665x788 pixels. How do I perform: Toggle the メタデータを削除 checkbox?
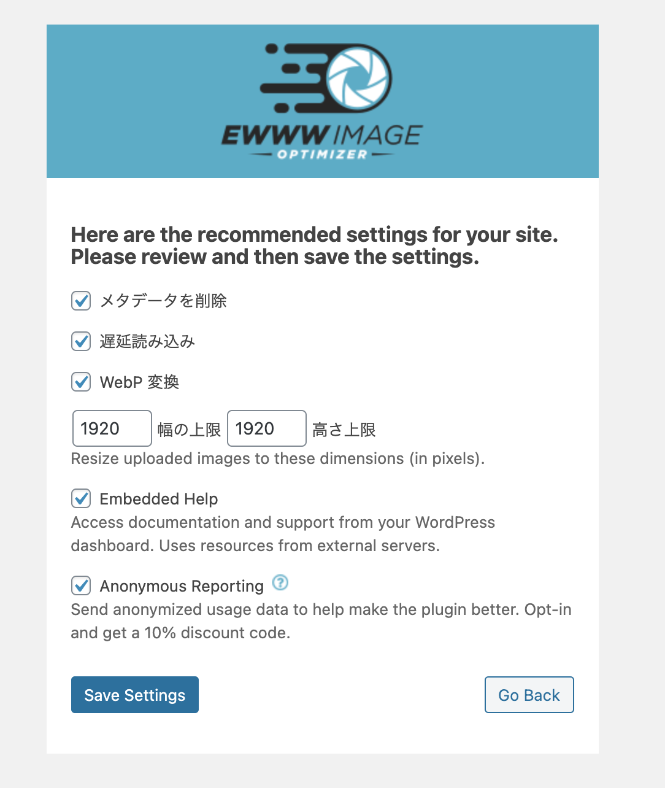81,301
